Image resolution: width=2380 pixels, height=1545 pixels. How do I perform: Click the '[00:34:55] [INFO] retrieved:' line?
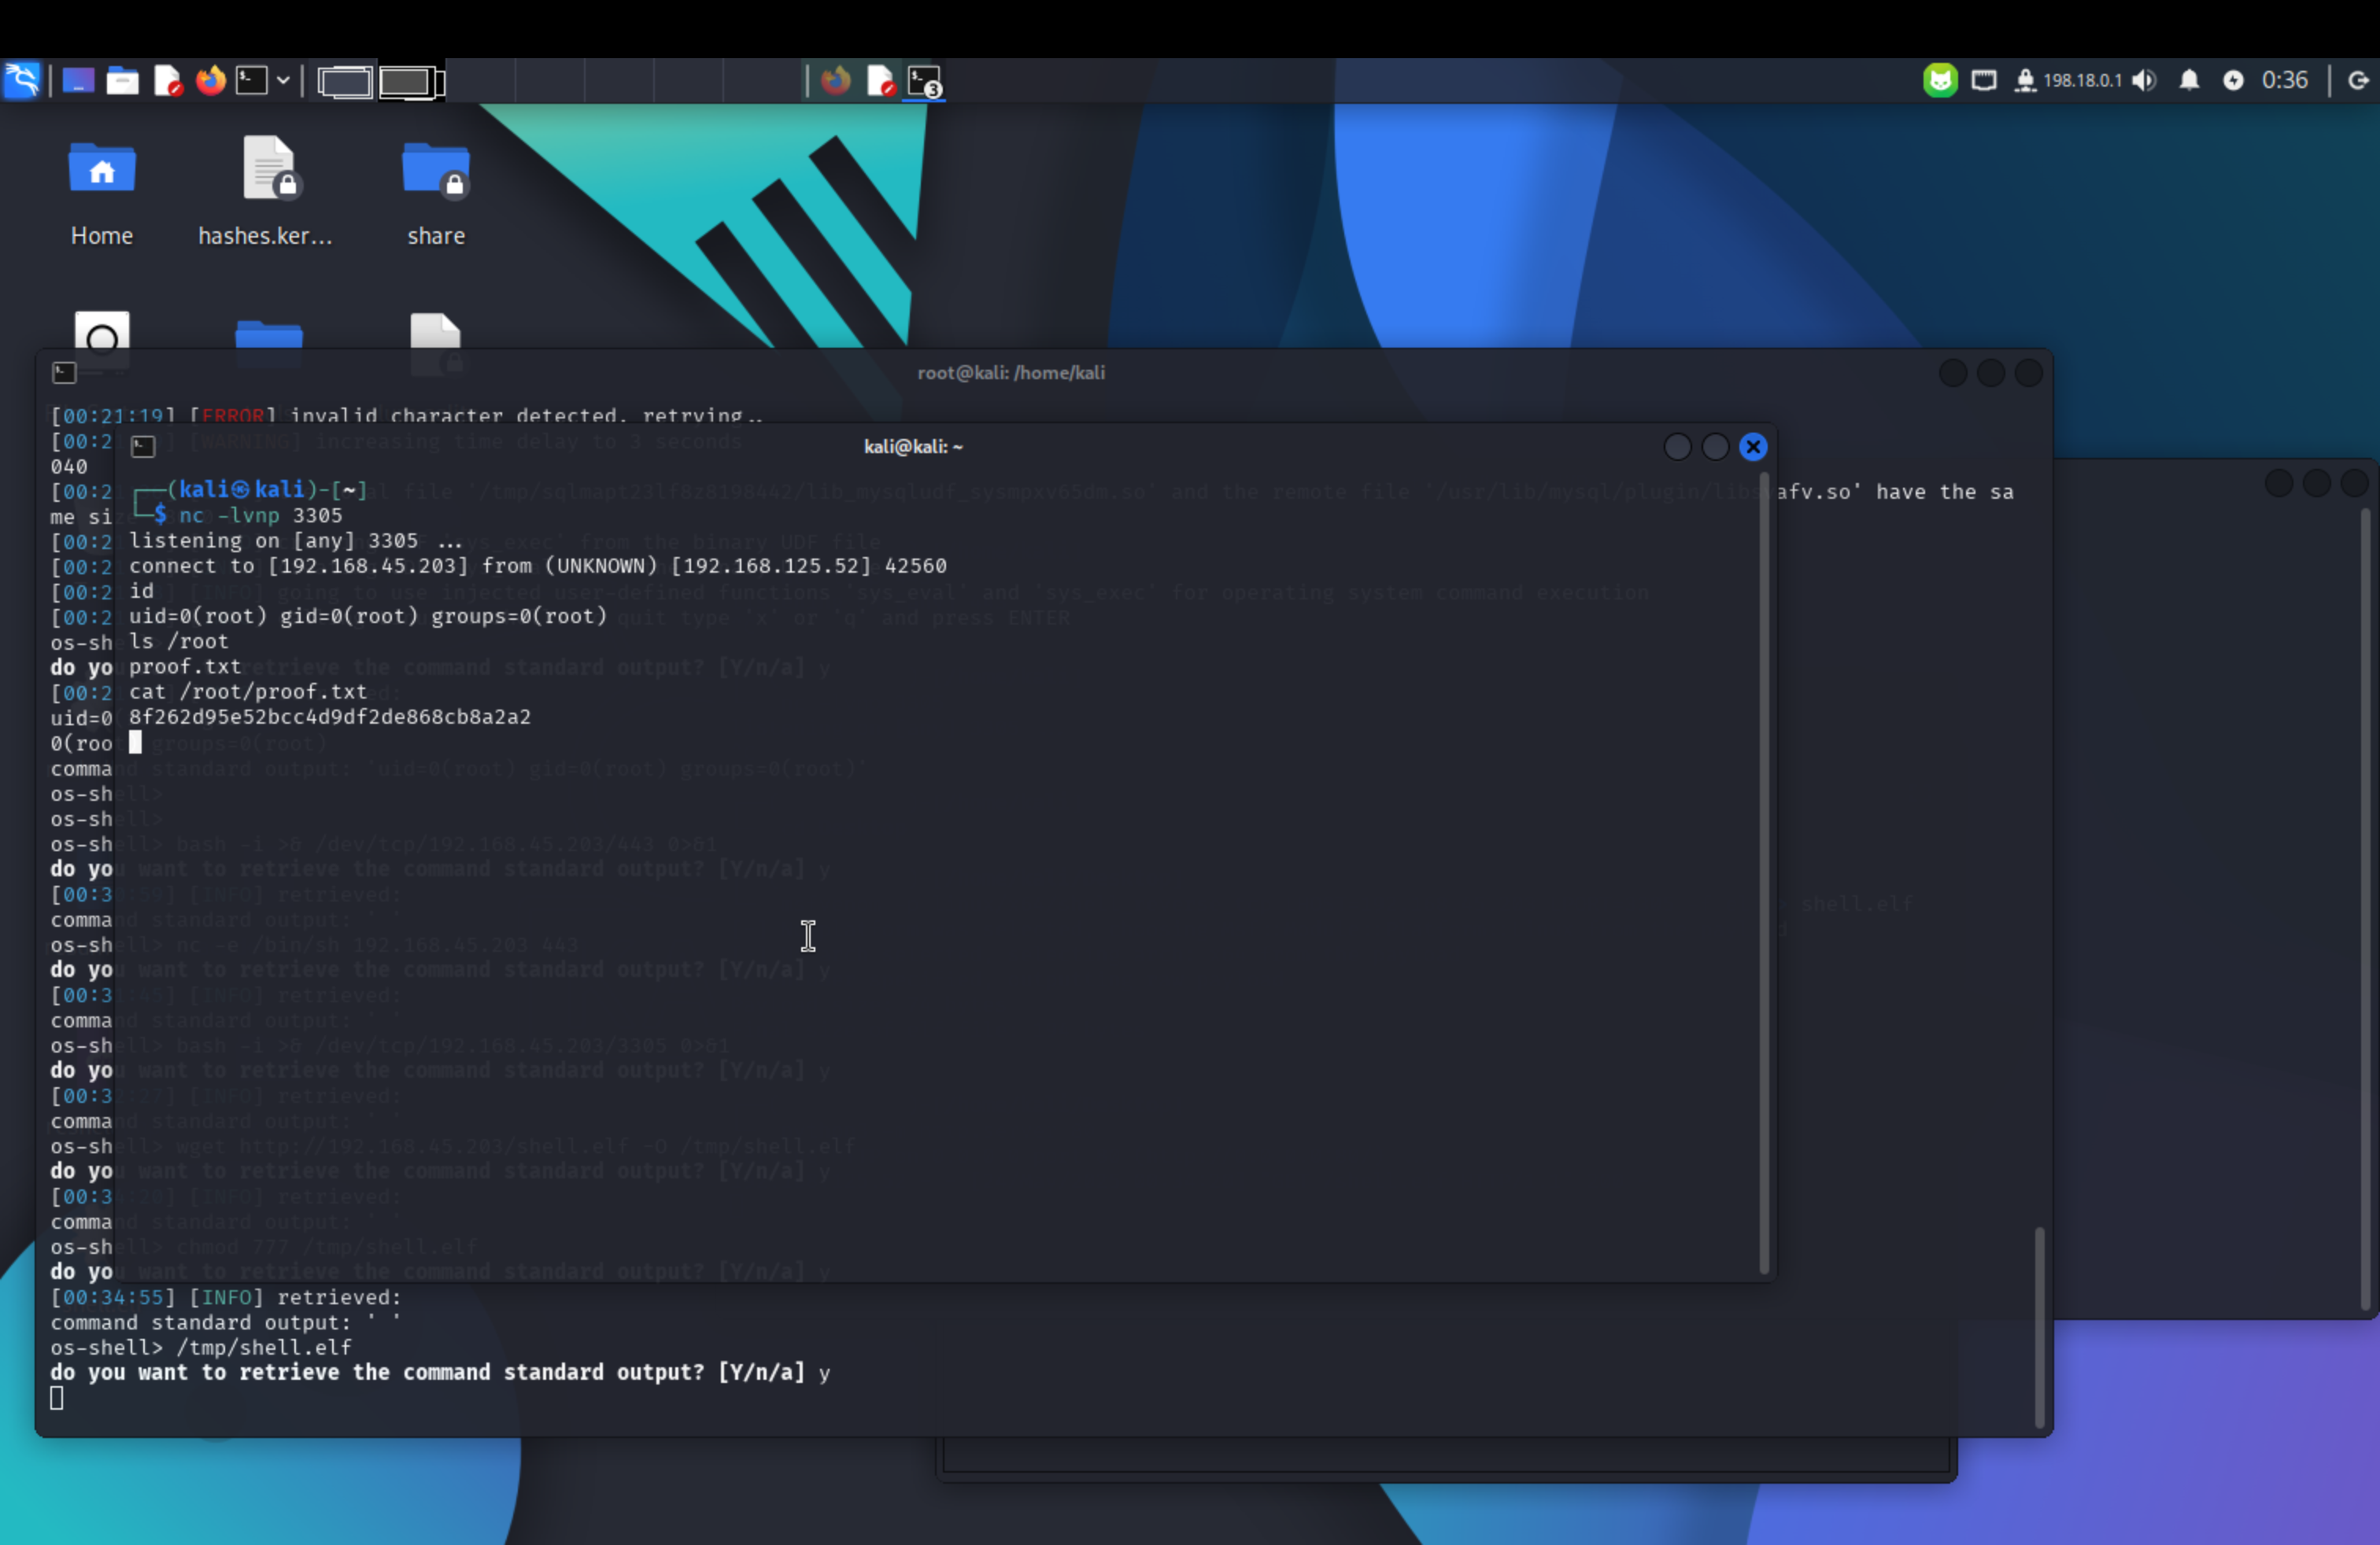click(x=225, y=1297)
